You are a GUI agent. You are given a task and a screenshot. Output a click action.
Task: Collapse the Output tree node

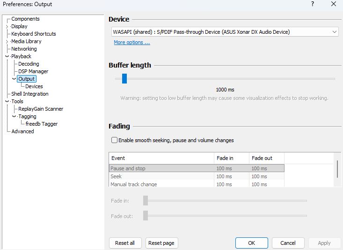(14, 79)
